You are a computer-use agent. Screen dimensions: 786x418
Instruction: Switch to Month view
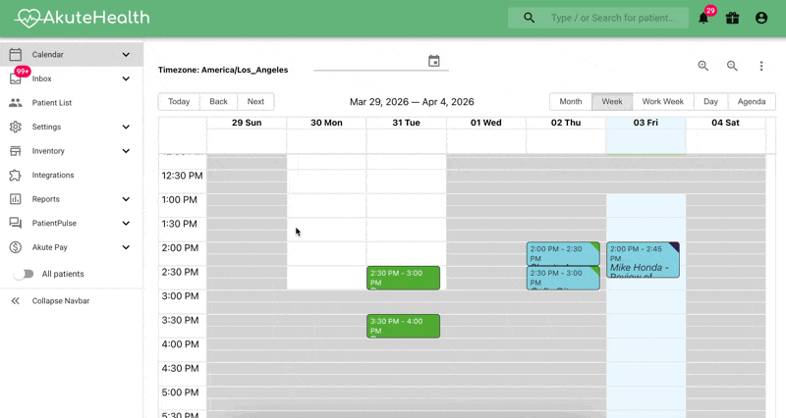click(571, 102)
